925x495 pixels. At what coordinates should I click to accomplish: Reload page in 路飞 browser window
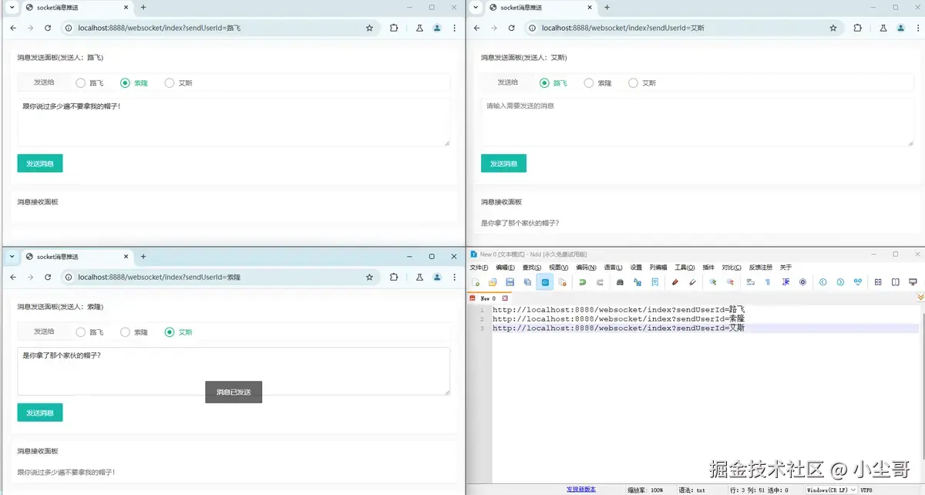click(48, 28)
